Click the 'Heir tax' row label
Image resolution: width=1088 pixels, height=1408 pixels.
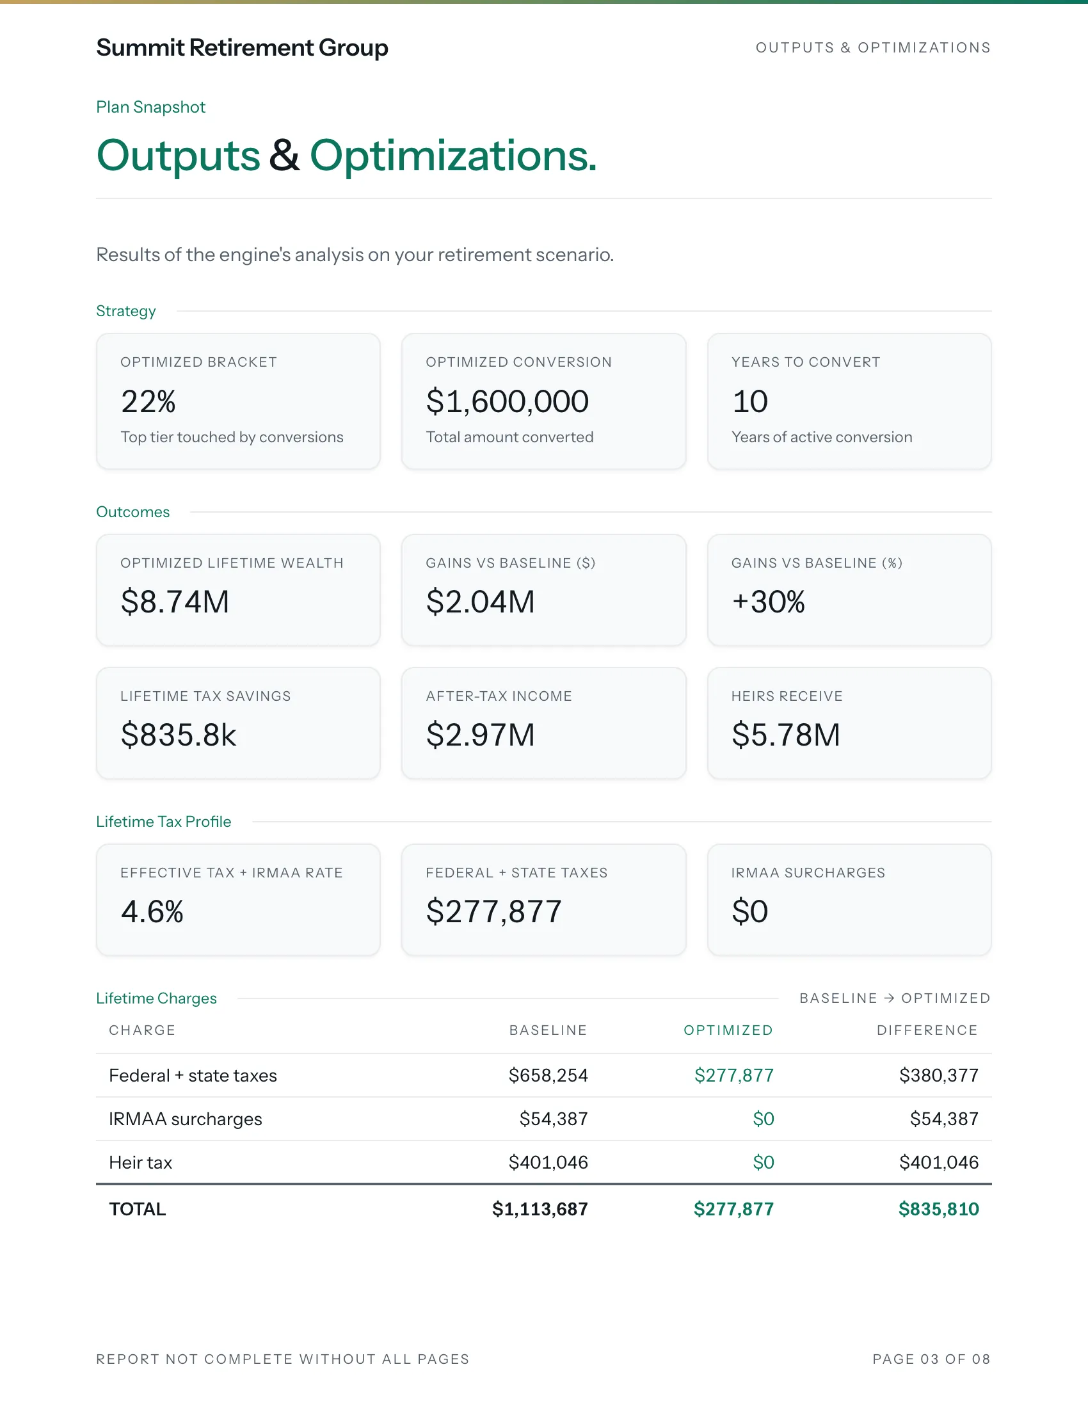141,1162
